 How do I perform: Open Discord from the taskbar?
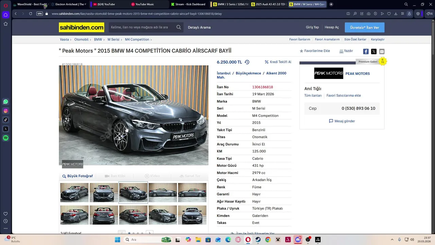(x=298, y=240)
